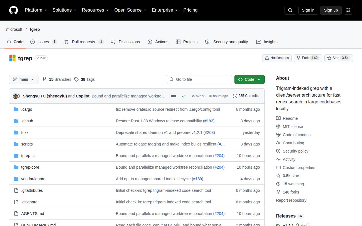Viewport: 362px width, 226px height.
Task: Open the 38 Tags link
Action: (x=84, y=79)
